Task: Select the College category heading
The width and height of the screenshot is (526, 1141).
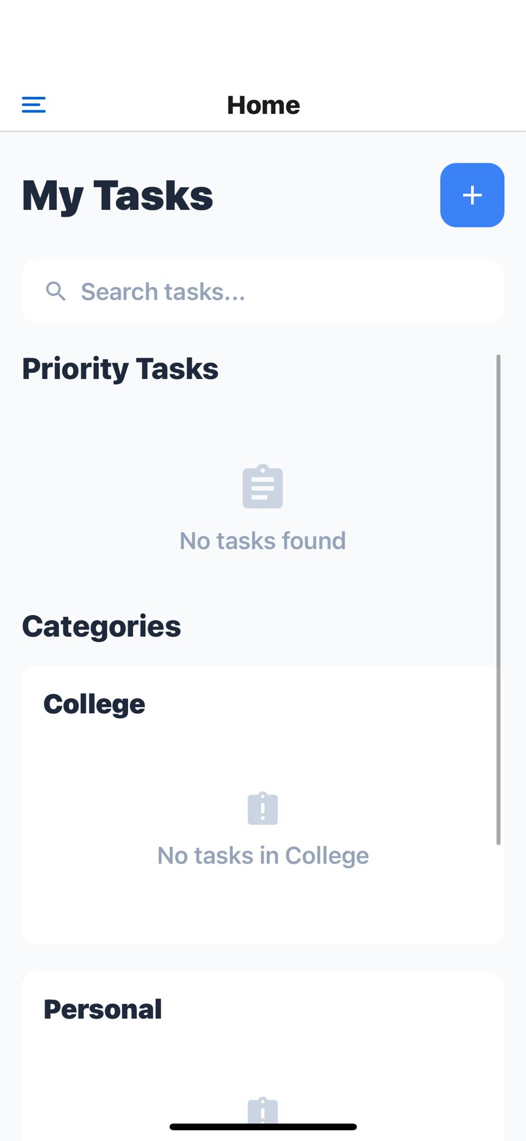Action: [94, 704]
